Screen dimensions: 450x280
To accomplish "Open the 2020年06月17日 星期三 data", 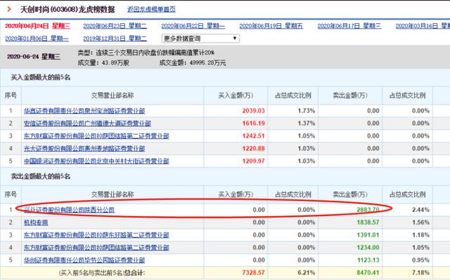I will click(349, 26).
